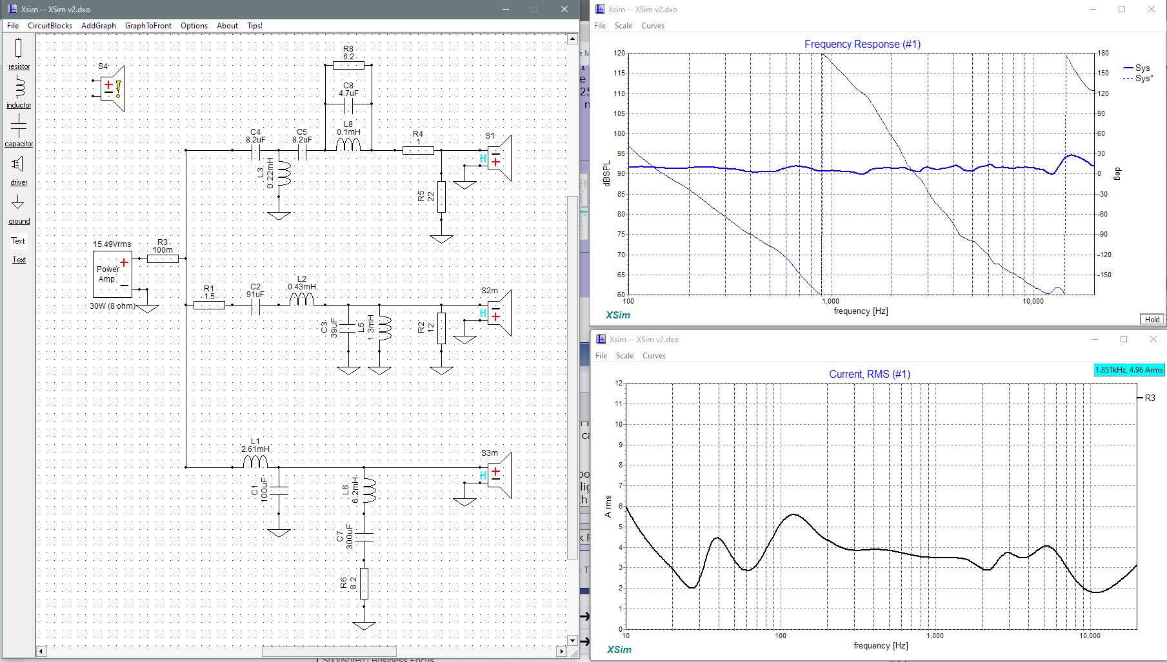Select inductor L1 2.61mH
The image size is (1167, 662).
coord(255,462)
